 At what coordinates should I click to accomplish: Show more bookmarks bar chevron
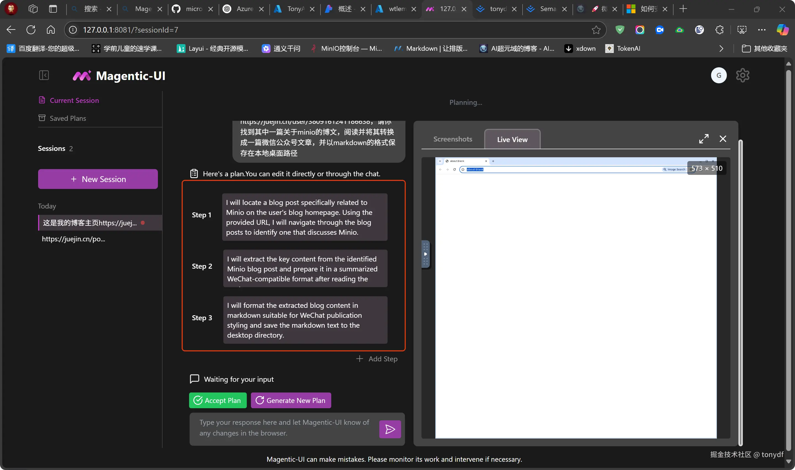click(721, 49)
